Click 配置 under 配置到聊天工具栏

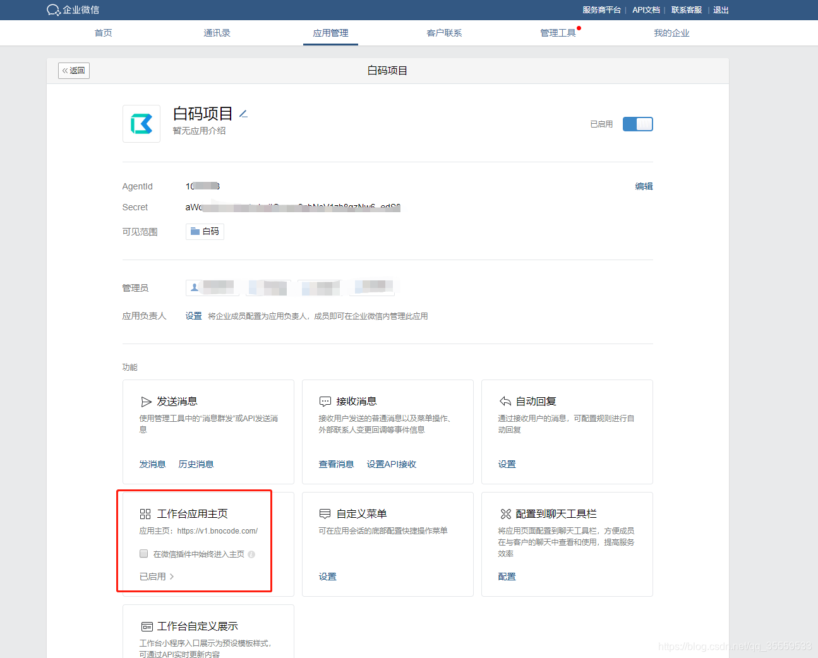click(x=507, y=577)
